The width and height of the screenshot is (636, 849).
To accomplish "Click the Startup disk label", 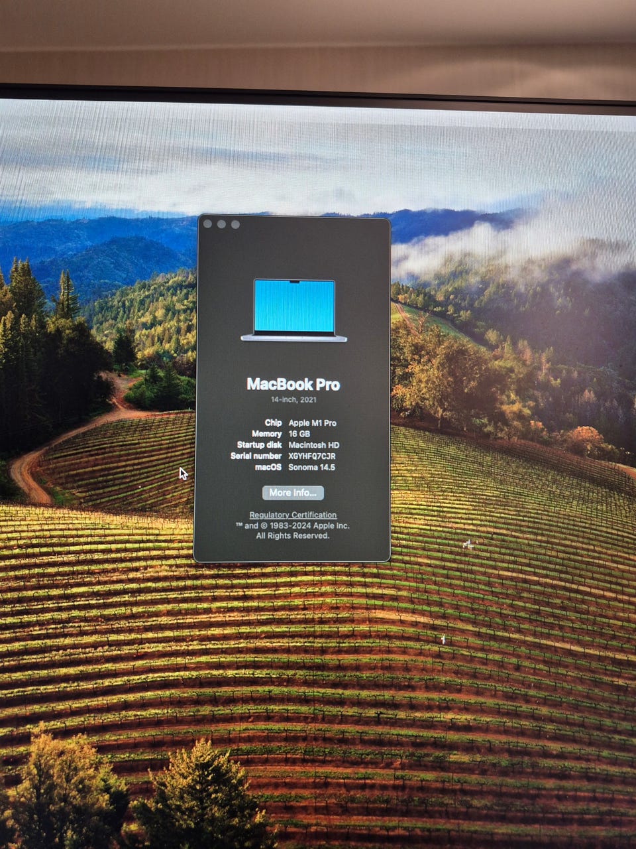I will (x=259, y=445).
